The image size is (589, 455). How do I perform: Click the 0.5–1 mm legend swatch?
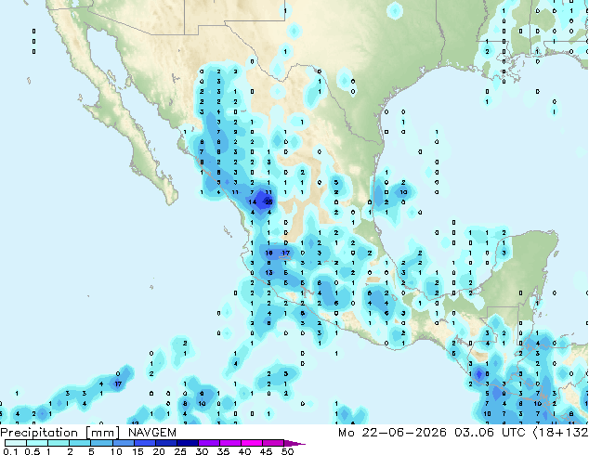[37, 443]
